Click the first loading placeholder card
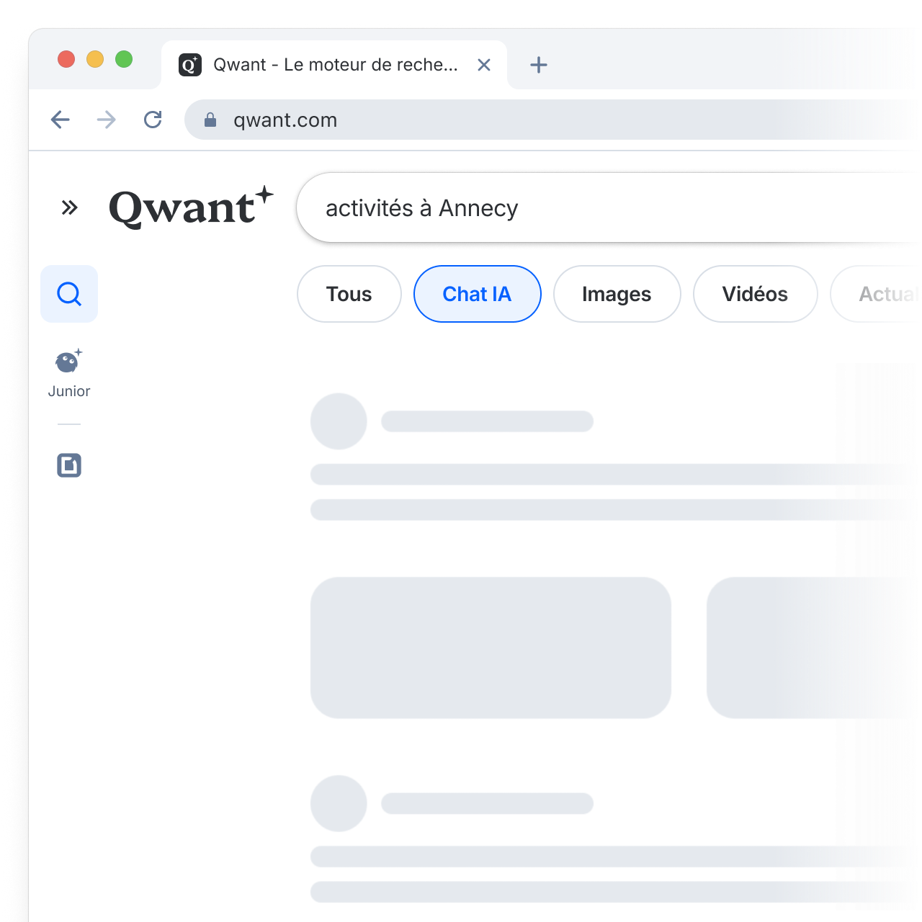The width and height of the screenshot is (922, 922). pos(491,647)
